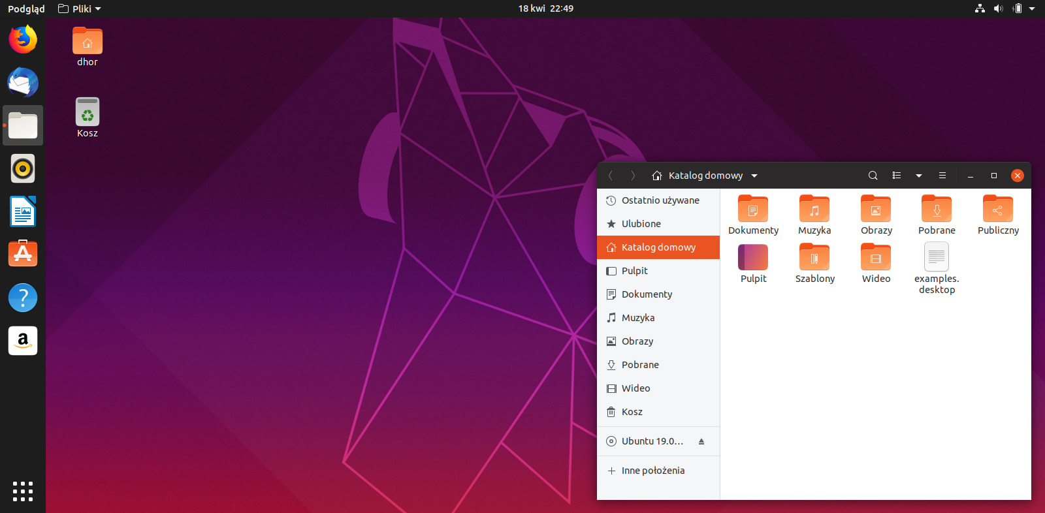The image size is (1045, 513).
Task: Toggle list view in Files toolbar
Action: point(897,176)
